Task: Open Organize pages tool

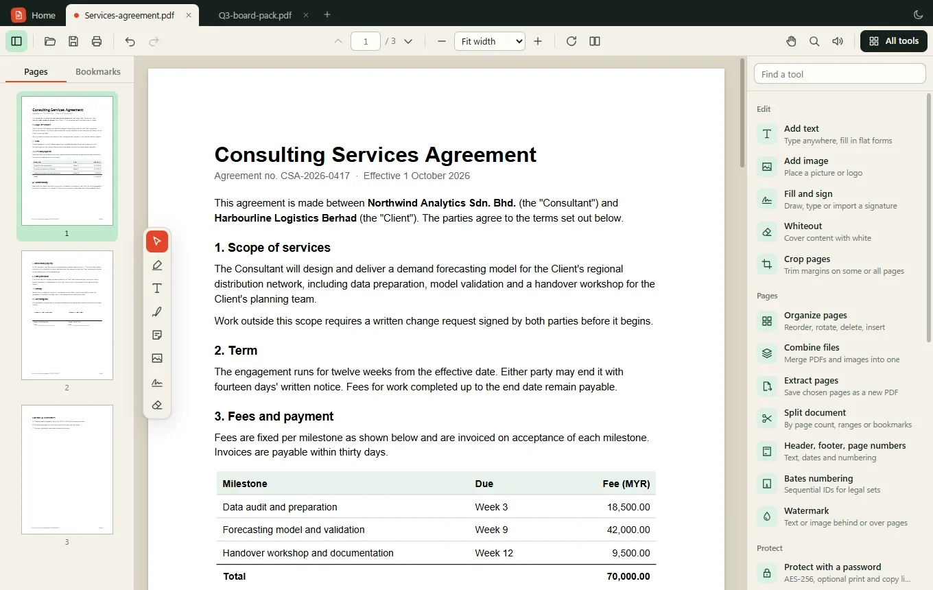Action: click(838, 320)
